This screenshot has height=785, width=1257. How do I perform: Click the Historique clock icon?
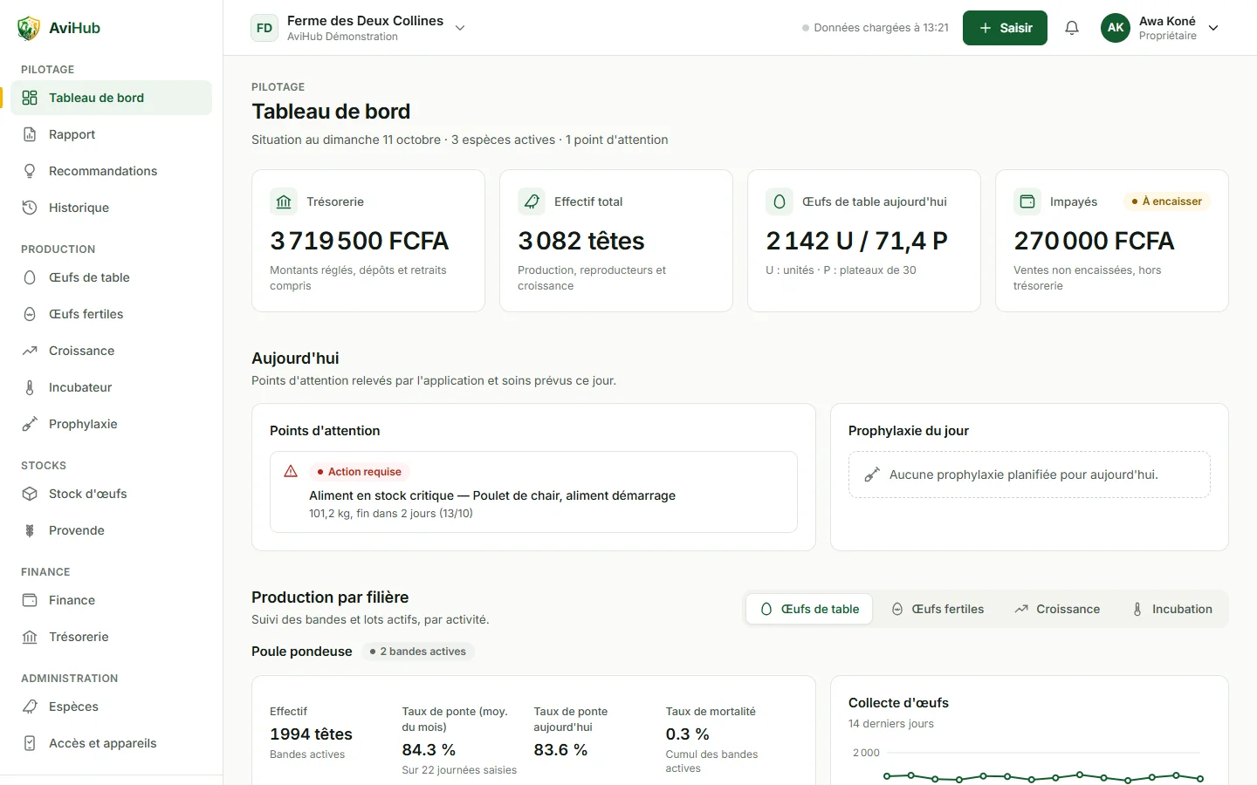pyautogui.click(x=30, y=208)
